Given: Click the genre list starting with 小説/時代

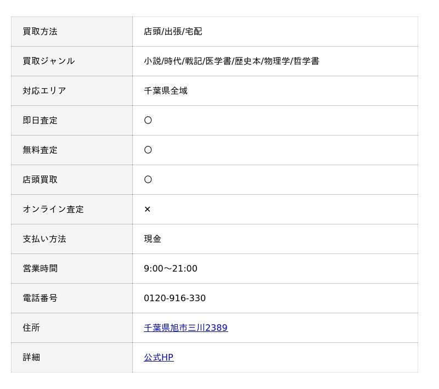Looking at the screenshot, I should tap(231, 61).
